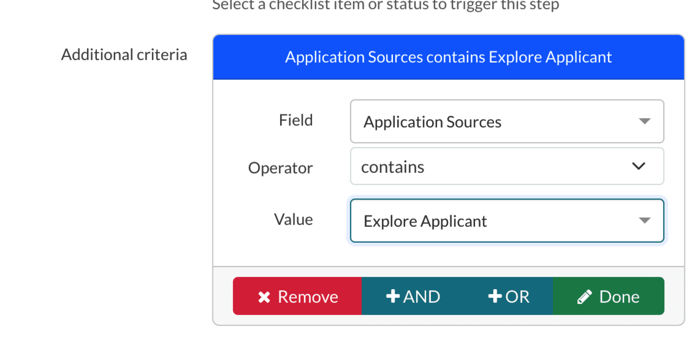Image resolution: width=700 pixels, height=337 pixels.
Task: Click the X icon on Remove button
Action: click(264, 297)
